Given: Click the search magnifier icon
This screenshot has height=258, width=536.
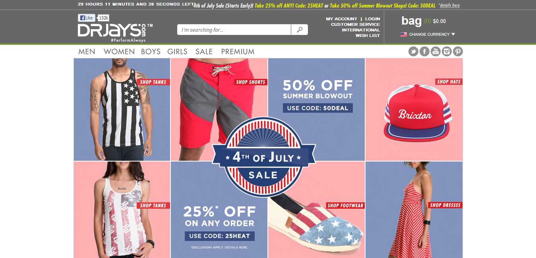Looking at the screenshot, I should [300, 30].
